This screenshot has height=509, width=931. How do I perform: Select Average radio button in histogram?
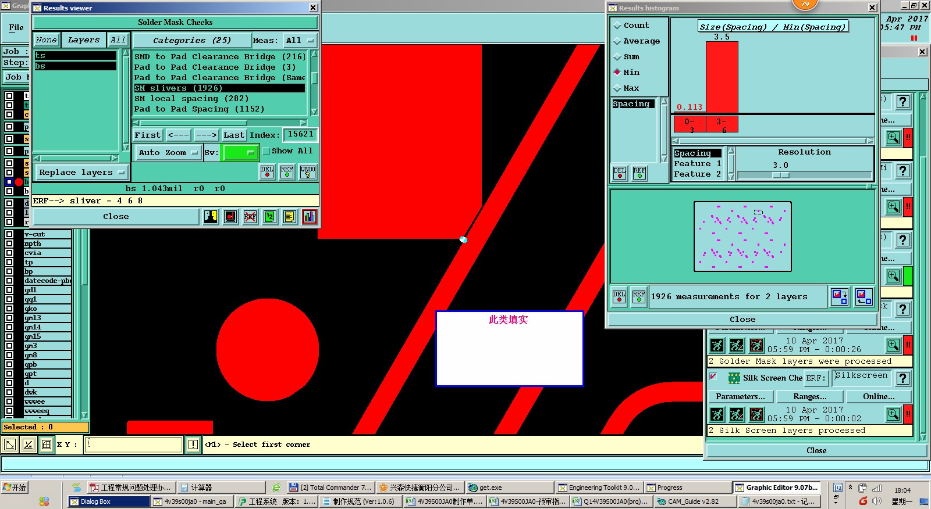click(617, 41)
